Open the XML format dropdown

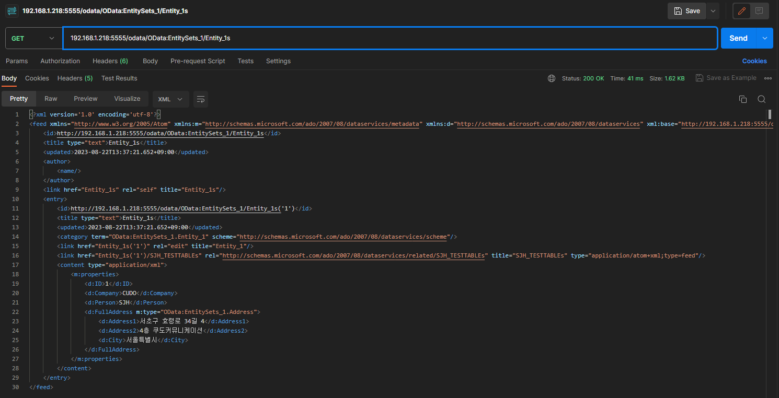[170, 99]
